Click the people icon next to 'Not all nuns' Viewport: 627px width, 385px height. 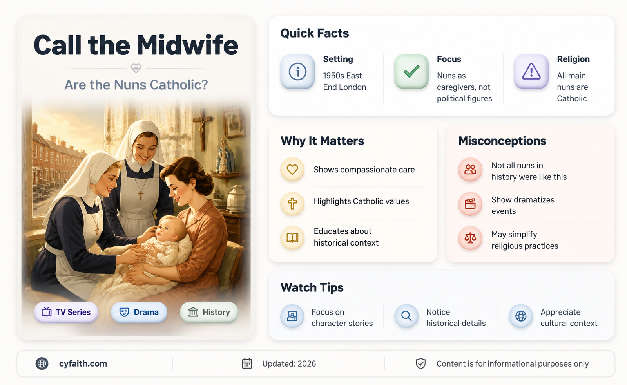pos(470,170)
